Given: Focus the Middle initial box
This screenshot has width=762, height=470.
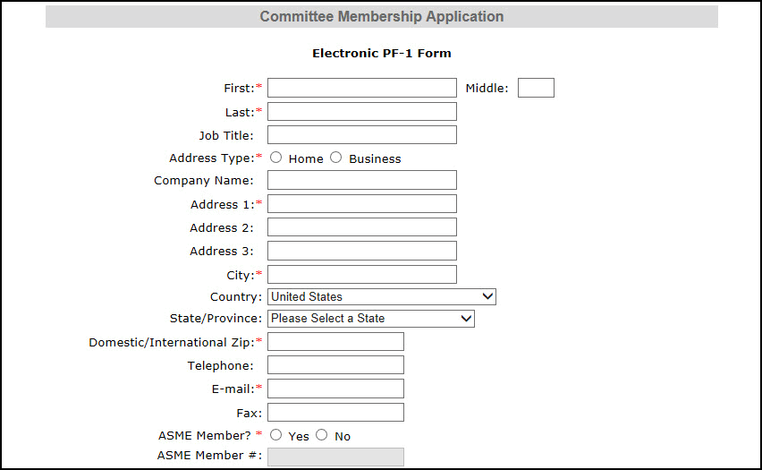Looking at the screenshot, I should click(x=536, y=88).
